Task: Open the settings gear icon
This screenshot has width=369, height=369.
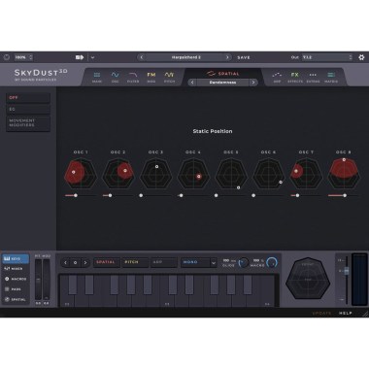Action: point(361,57)
